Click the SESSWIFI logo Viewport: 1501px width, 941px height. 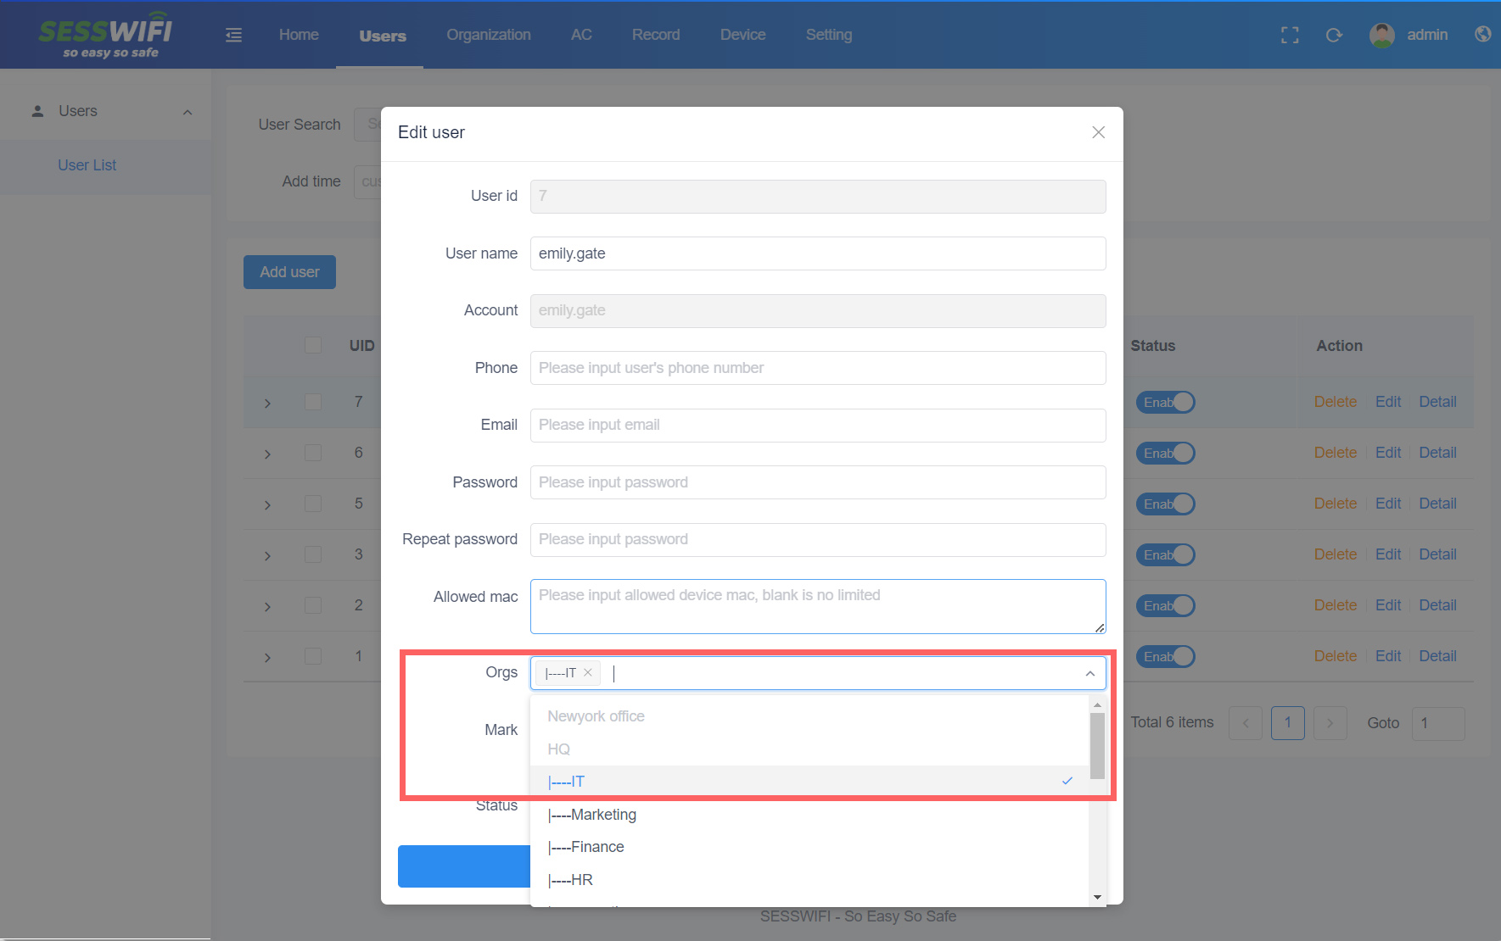pyautogui.click(x=106, y=35)
